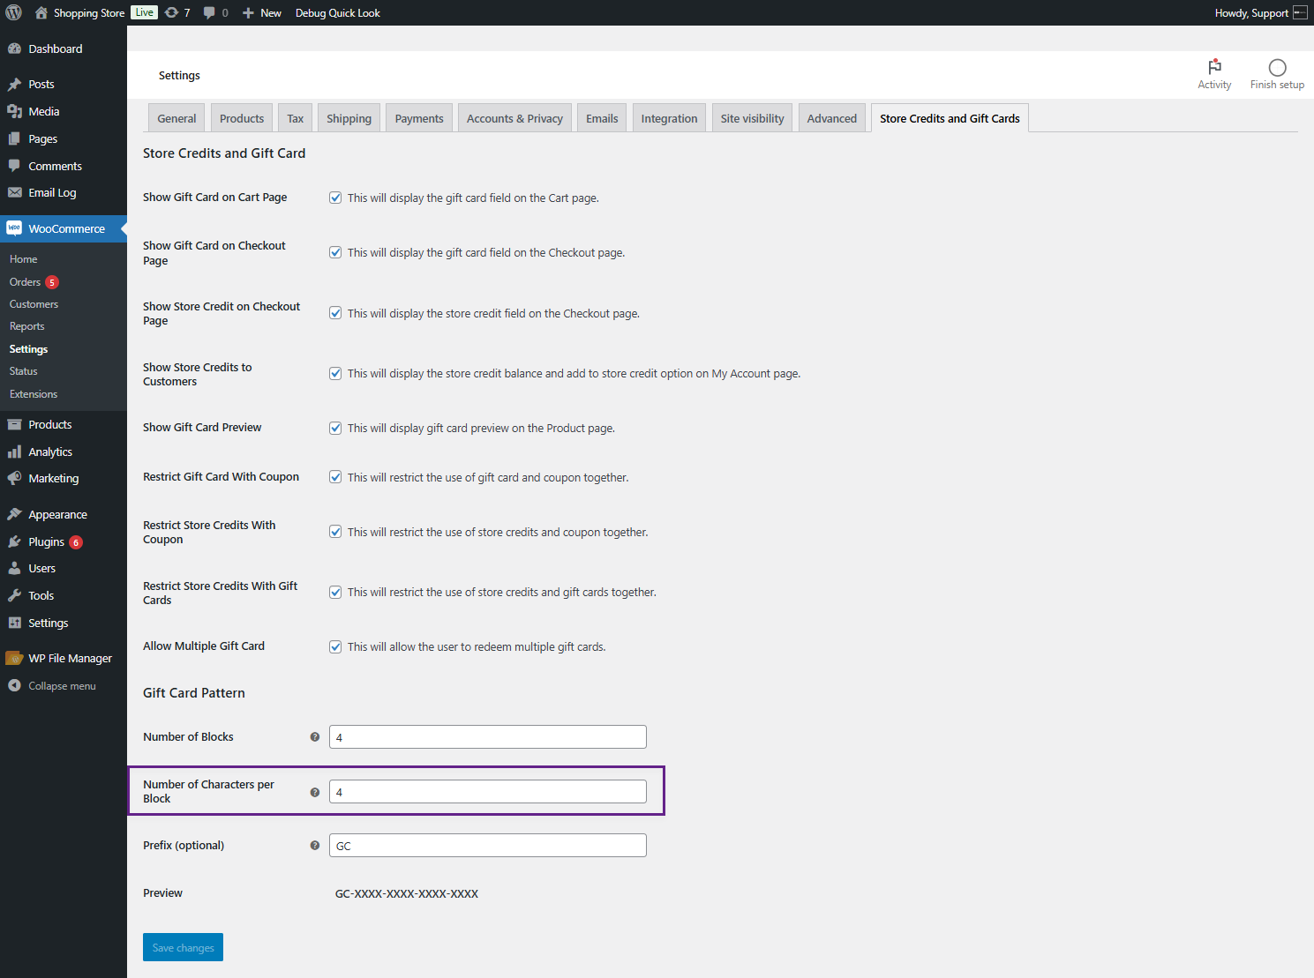Open the Marketing sidebar menu
The height and width of the screenshot is (978, 1314).
pyautogui.click(x=64, y=478)
